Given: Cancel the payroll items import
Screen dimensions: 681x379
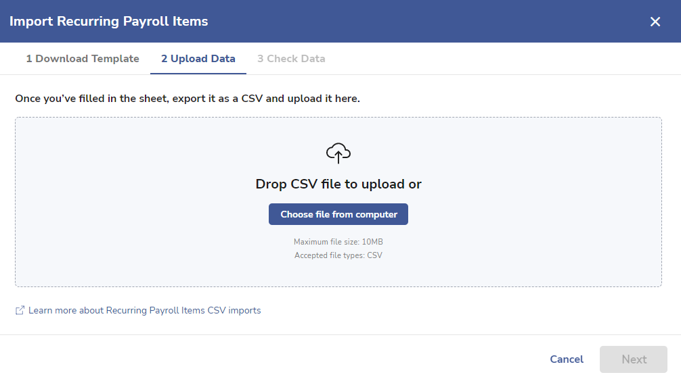Looking at the screenshot, I should click(x=567, y=359).
